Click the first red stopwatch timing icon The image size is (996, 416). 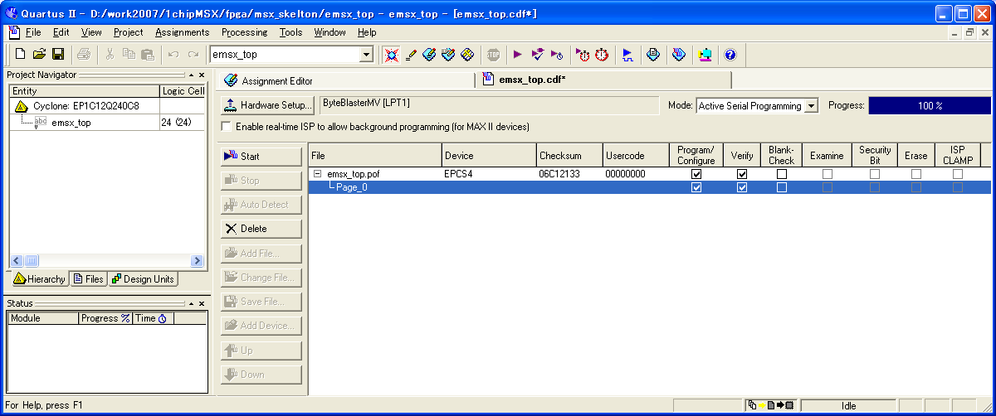tap(583, 55)
